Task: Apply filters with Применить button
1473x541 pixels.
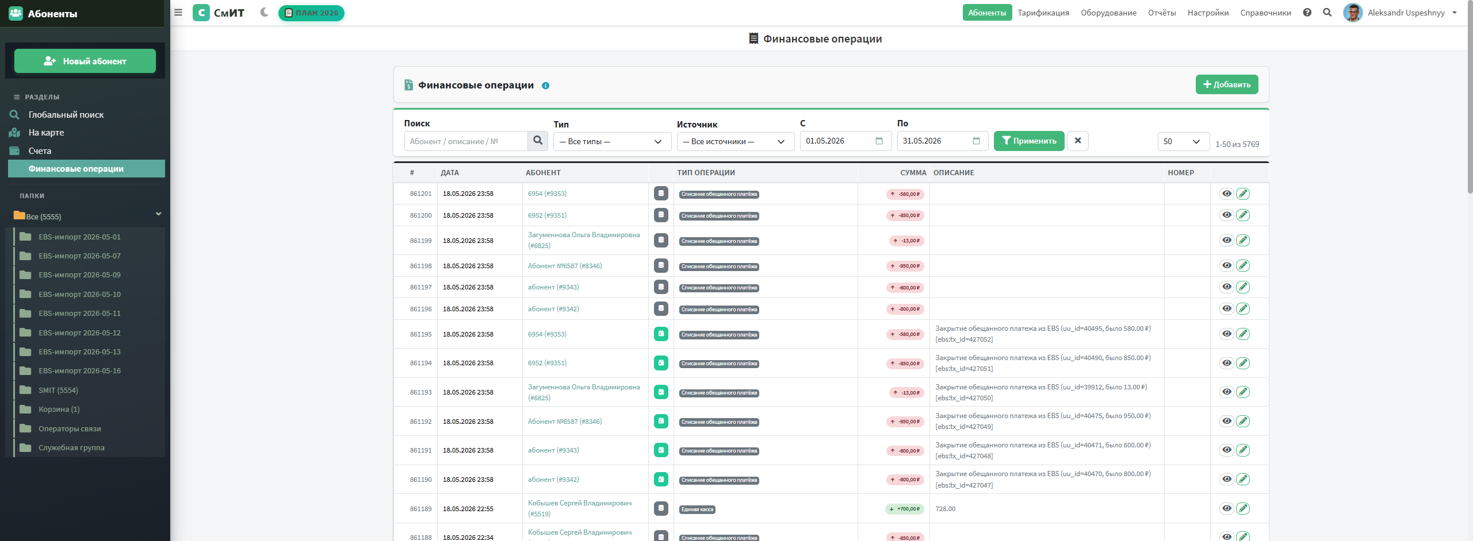Action: pos(1029,141)
